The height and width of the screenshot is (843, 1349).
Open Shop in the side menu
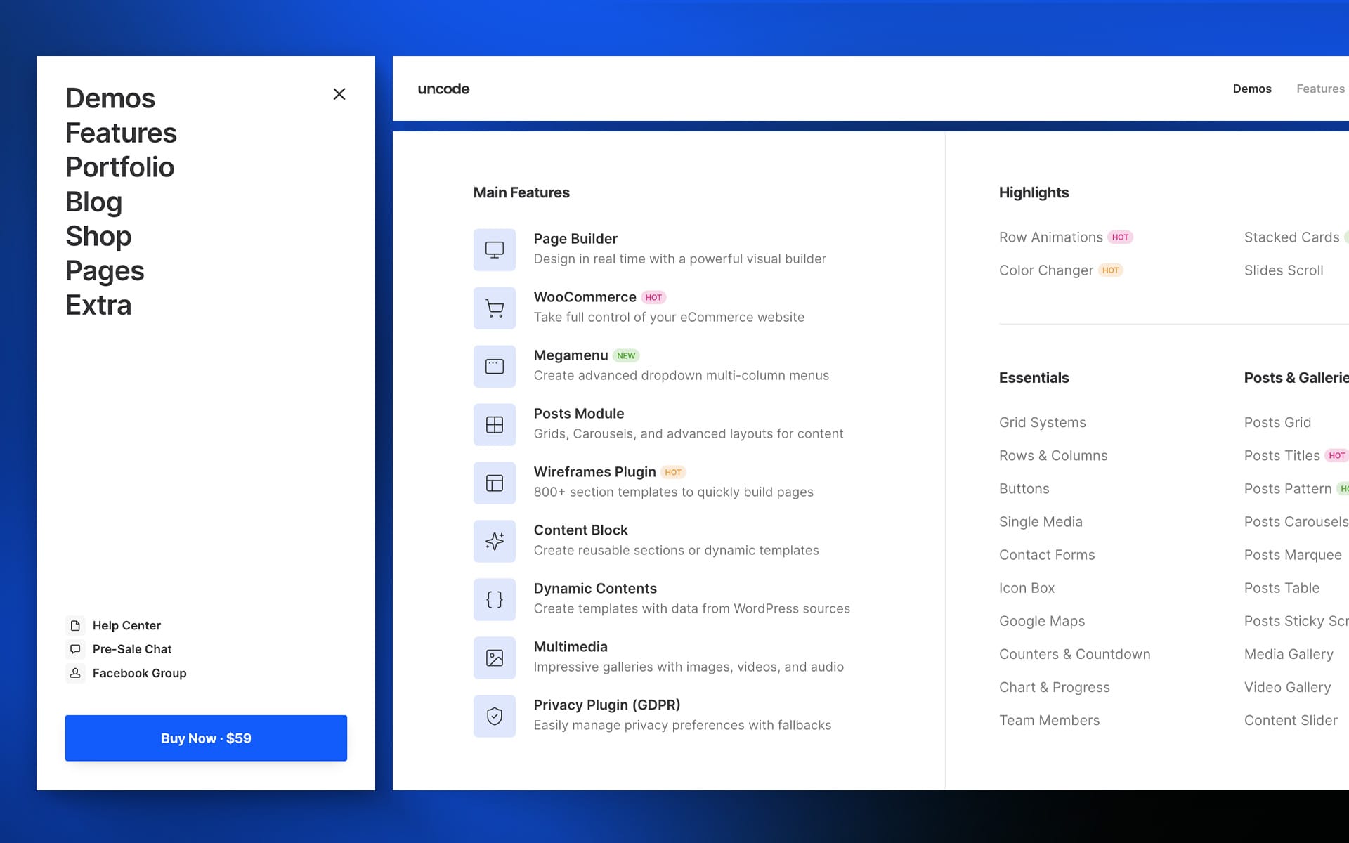(98, 236)
